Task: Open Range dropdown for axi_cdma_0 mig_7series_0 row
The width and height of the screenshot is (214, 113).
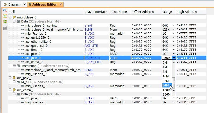Action: 173,102
